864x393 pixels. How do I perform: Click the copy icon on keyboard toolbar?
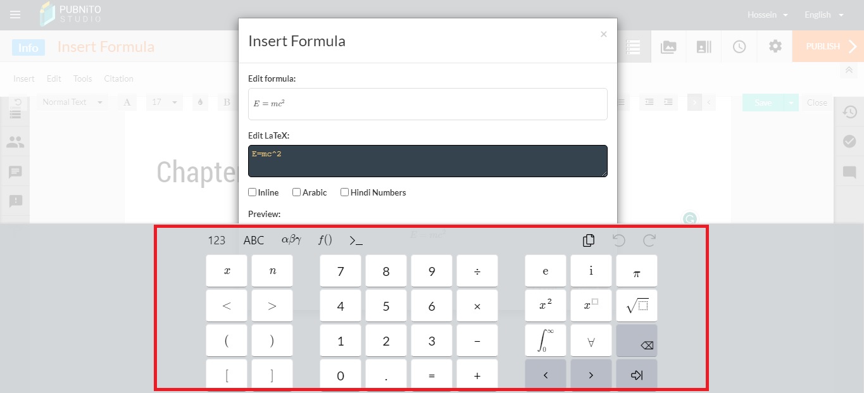pyautogui.click(x=589, y=240)
